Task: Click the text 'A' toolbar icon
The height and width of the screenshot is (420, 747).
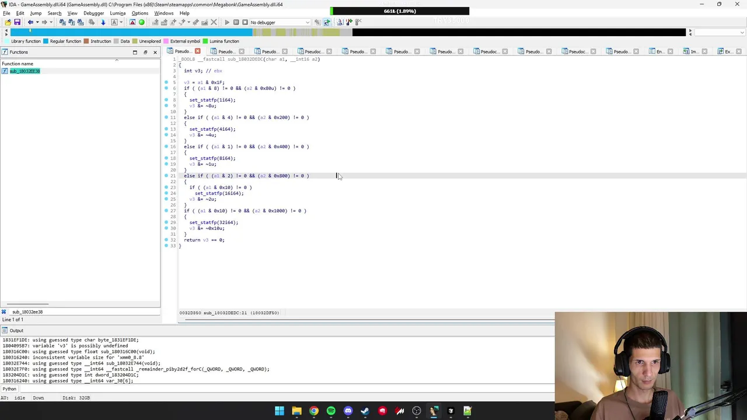Action: pyautogui.click(x=114, y=22)
